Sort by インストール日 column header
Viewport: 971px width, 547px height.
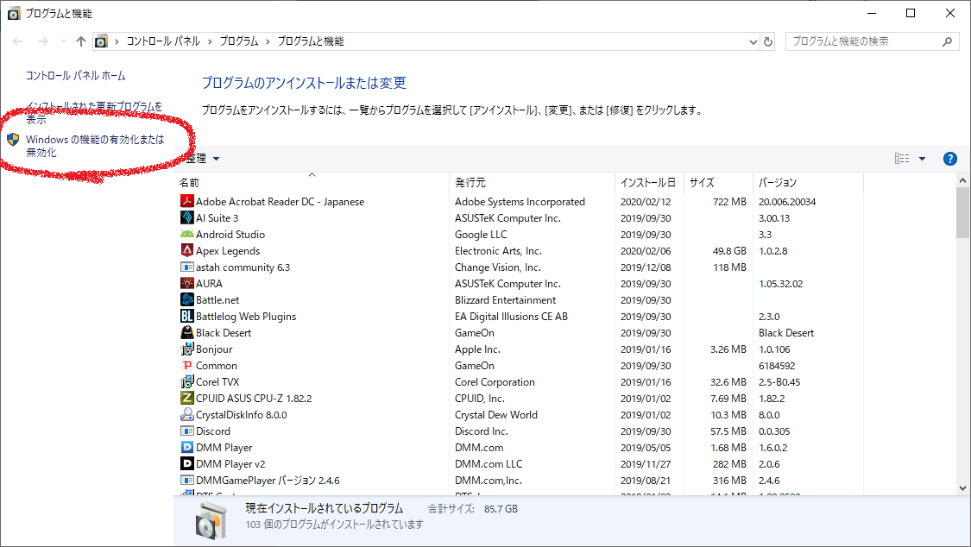click(650, 183)
